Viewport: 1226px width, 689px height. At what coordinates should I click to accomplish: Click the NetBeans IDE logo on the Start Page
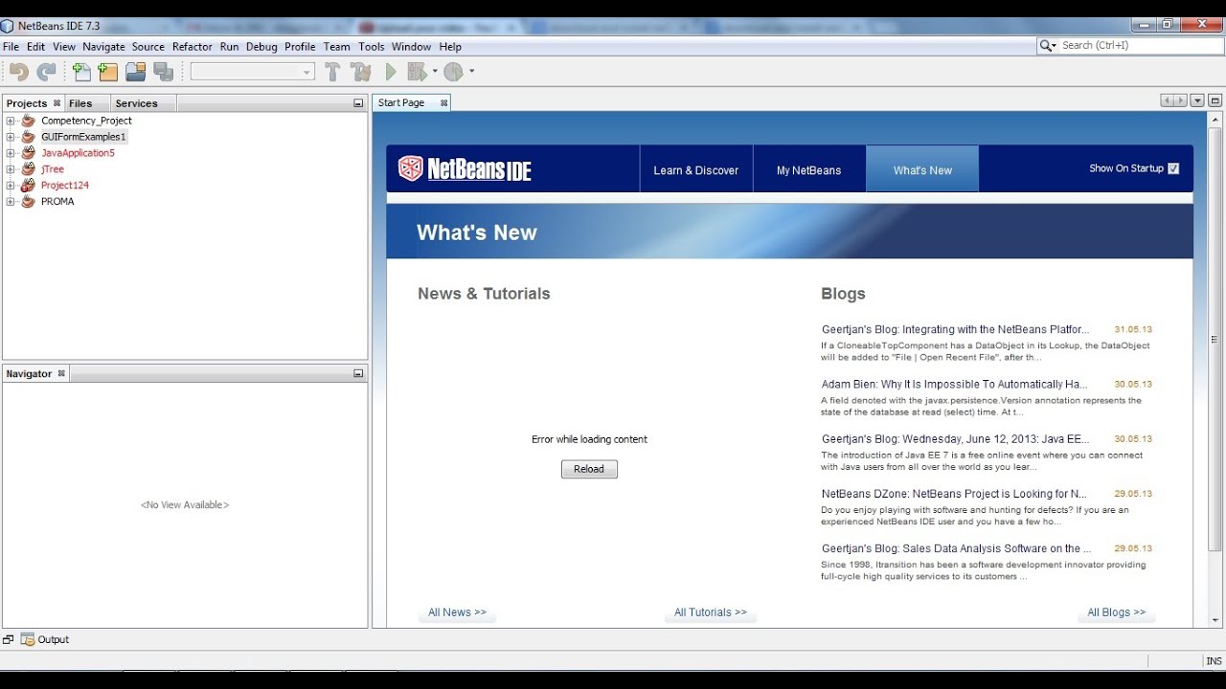(465, 169)
